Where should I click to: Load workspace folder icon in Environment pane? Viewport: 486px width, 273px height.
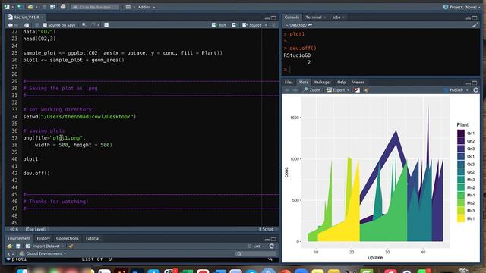tap(10, 246)
